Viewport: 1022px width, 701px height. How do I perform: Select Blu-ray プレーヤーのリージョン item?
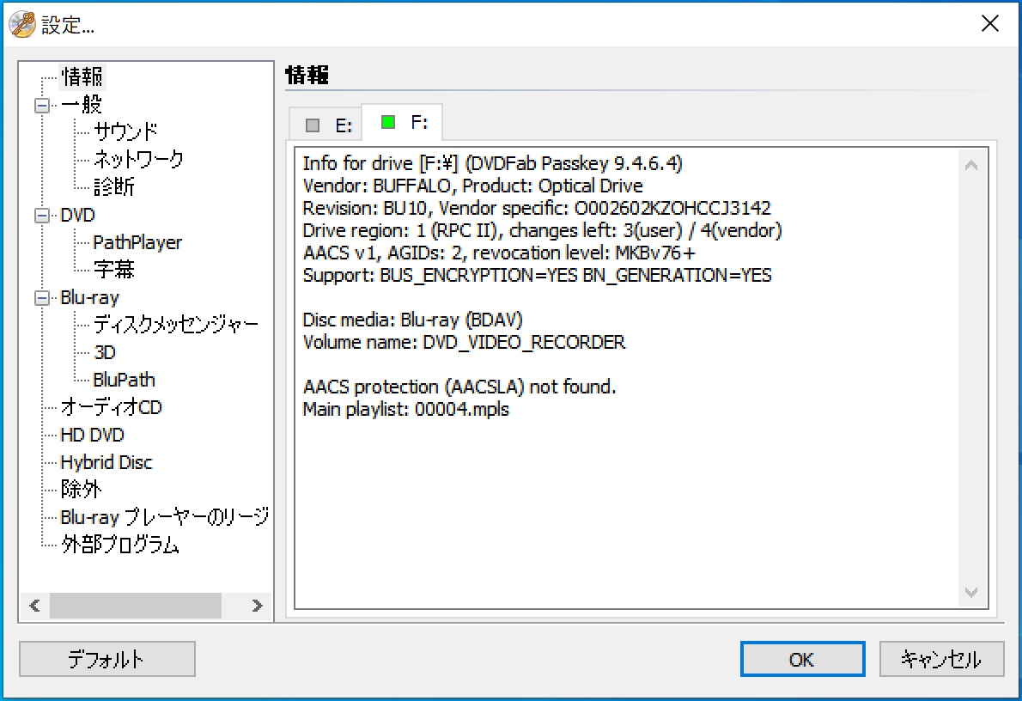[x=164, y=517]
